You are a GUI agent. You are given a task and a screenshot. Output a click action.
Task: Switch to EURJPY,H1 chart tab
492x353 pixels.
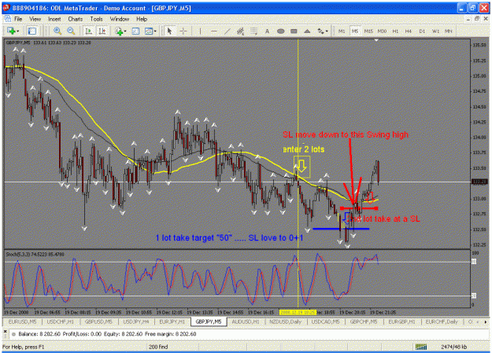[x=172, y=322]
